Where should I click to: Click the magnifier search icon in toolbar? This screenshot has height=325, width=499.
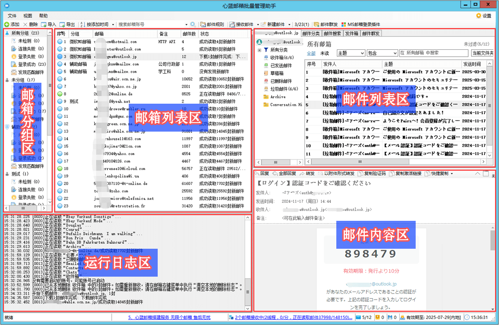point(193,24)
